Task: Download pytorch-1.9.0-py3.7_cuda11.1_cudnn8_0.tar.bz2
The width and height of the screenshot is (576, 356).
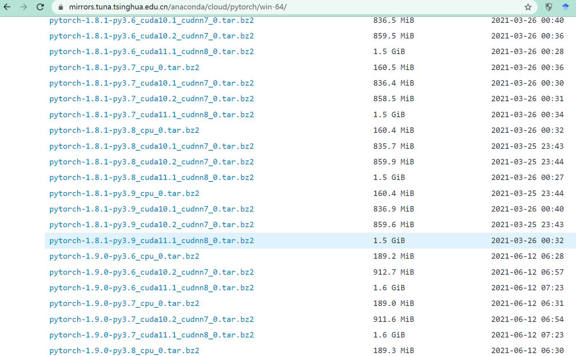Action: pyautogui.click(x=152, y=335)
